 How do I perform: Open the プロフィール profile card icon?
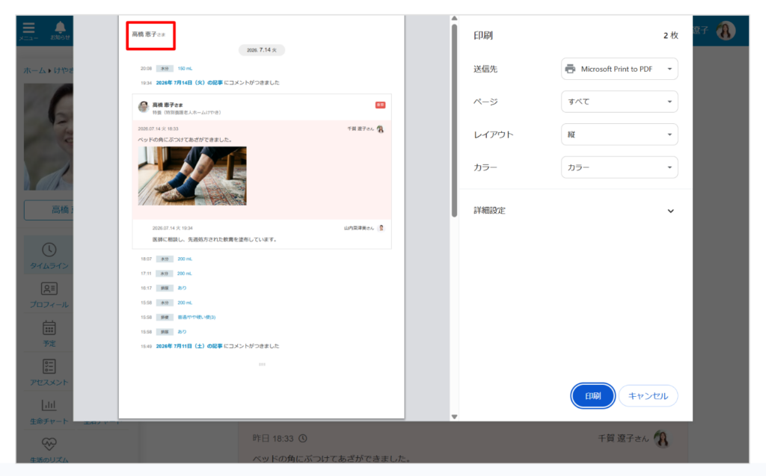point(49,288)
